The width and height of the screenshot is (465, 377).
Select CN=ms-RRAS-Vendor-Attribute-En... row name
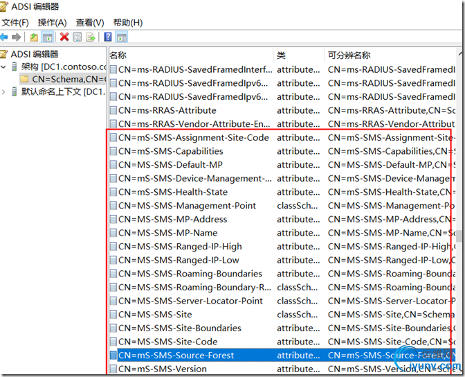[x=194, y=124]
